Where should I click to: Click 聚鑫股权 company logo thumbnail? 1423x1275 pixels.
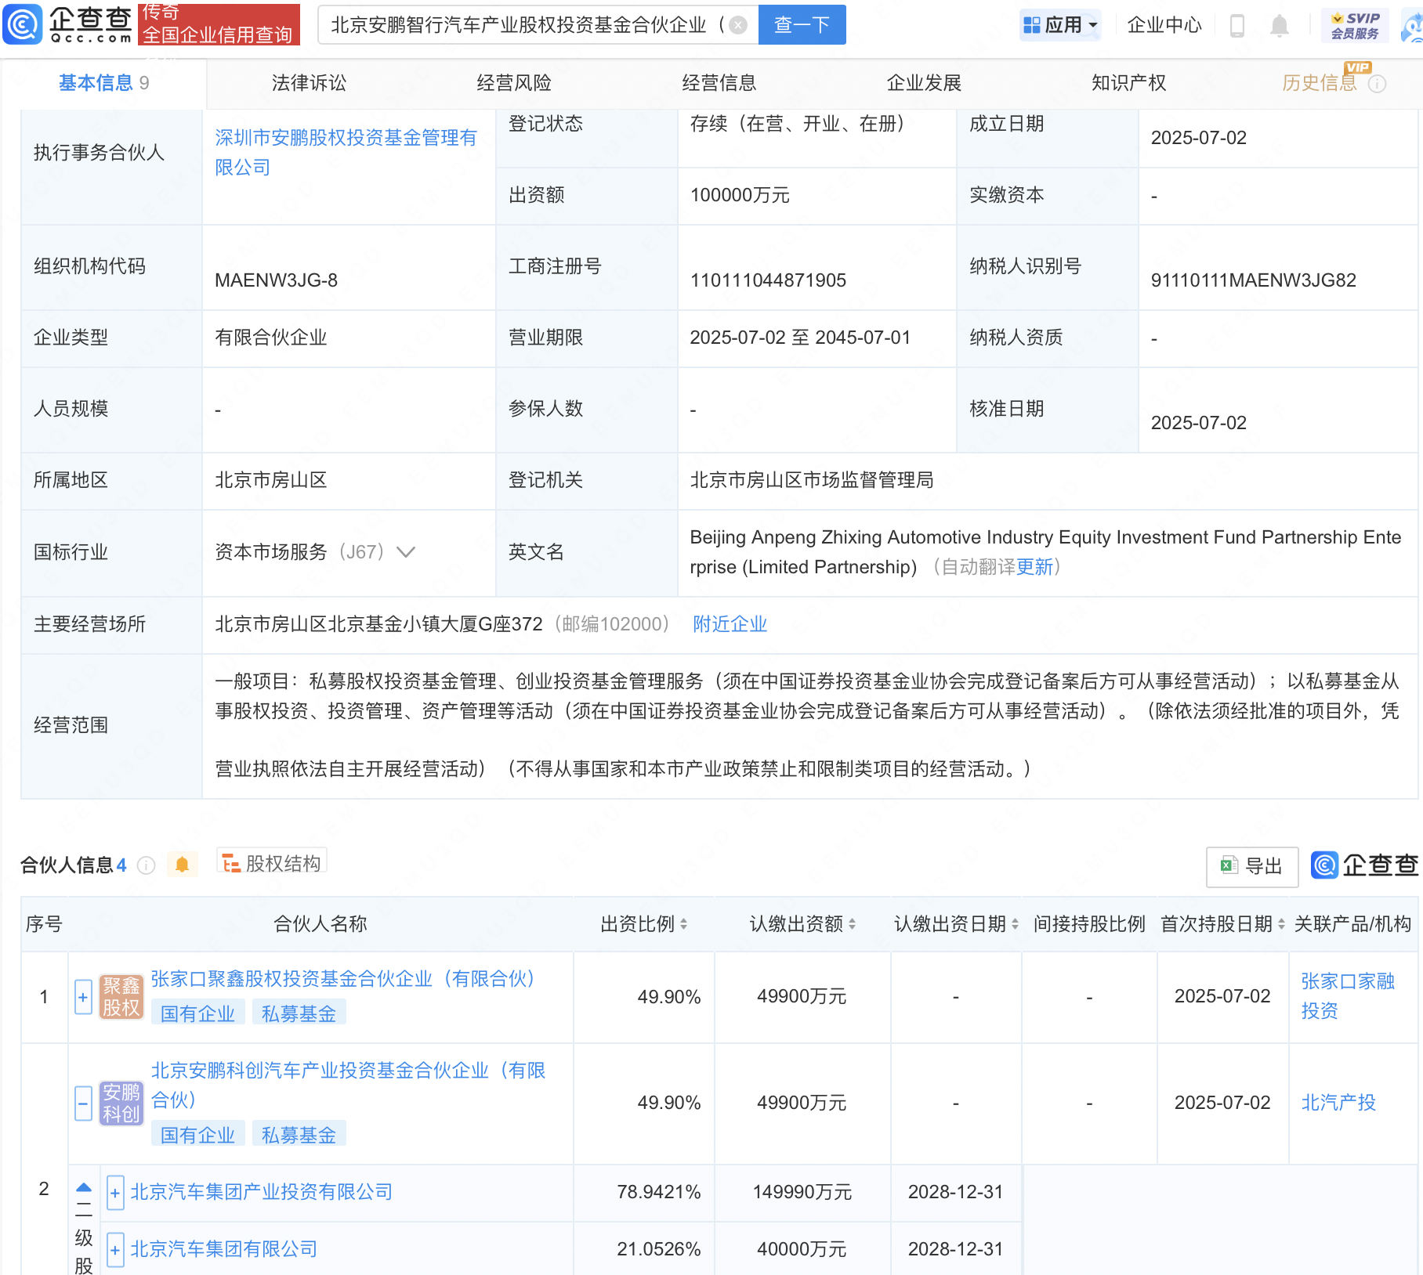point(121,997)
